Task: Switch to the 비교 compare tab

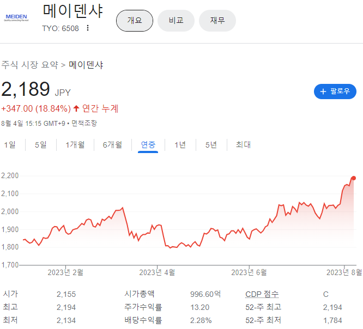Action: tap(176, 21)
